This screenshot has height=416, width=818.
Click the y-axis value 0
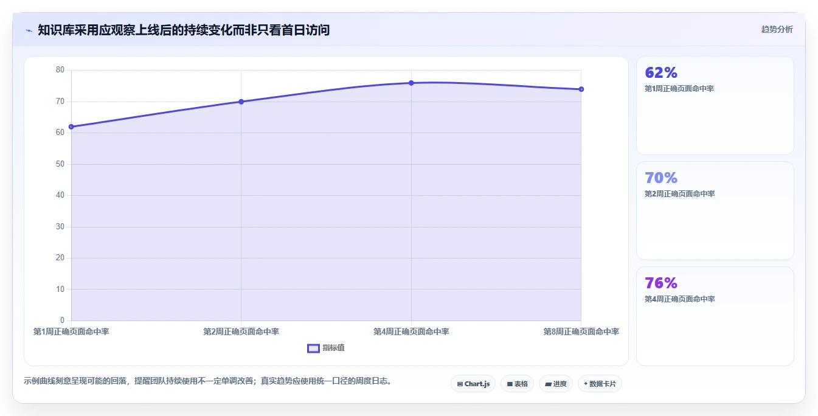[x=62, y=321]
